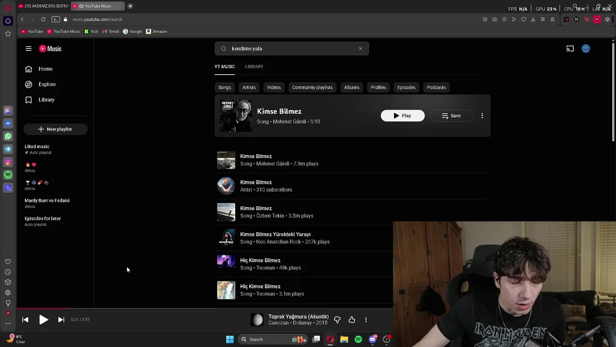
Task: Filter results by Community playlists
Action: [312, 87]
